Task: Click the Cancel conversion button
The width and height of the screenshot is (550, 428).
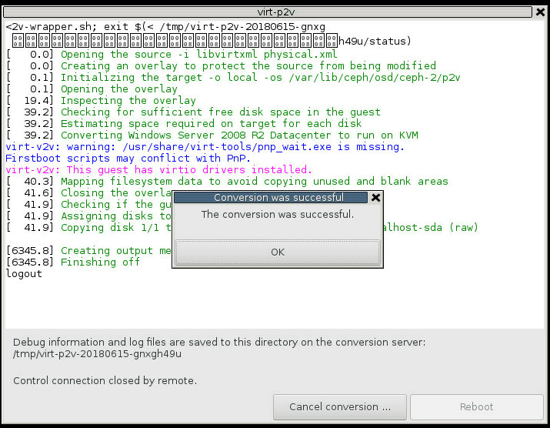Action: [x=339, y=406]
